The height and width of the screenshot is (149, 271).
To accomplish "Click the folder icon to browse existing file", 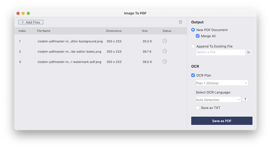I will tap(249, 52).
